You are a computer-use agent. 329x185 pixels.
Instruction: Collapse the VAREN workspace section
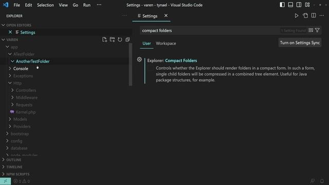point(3,40)
